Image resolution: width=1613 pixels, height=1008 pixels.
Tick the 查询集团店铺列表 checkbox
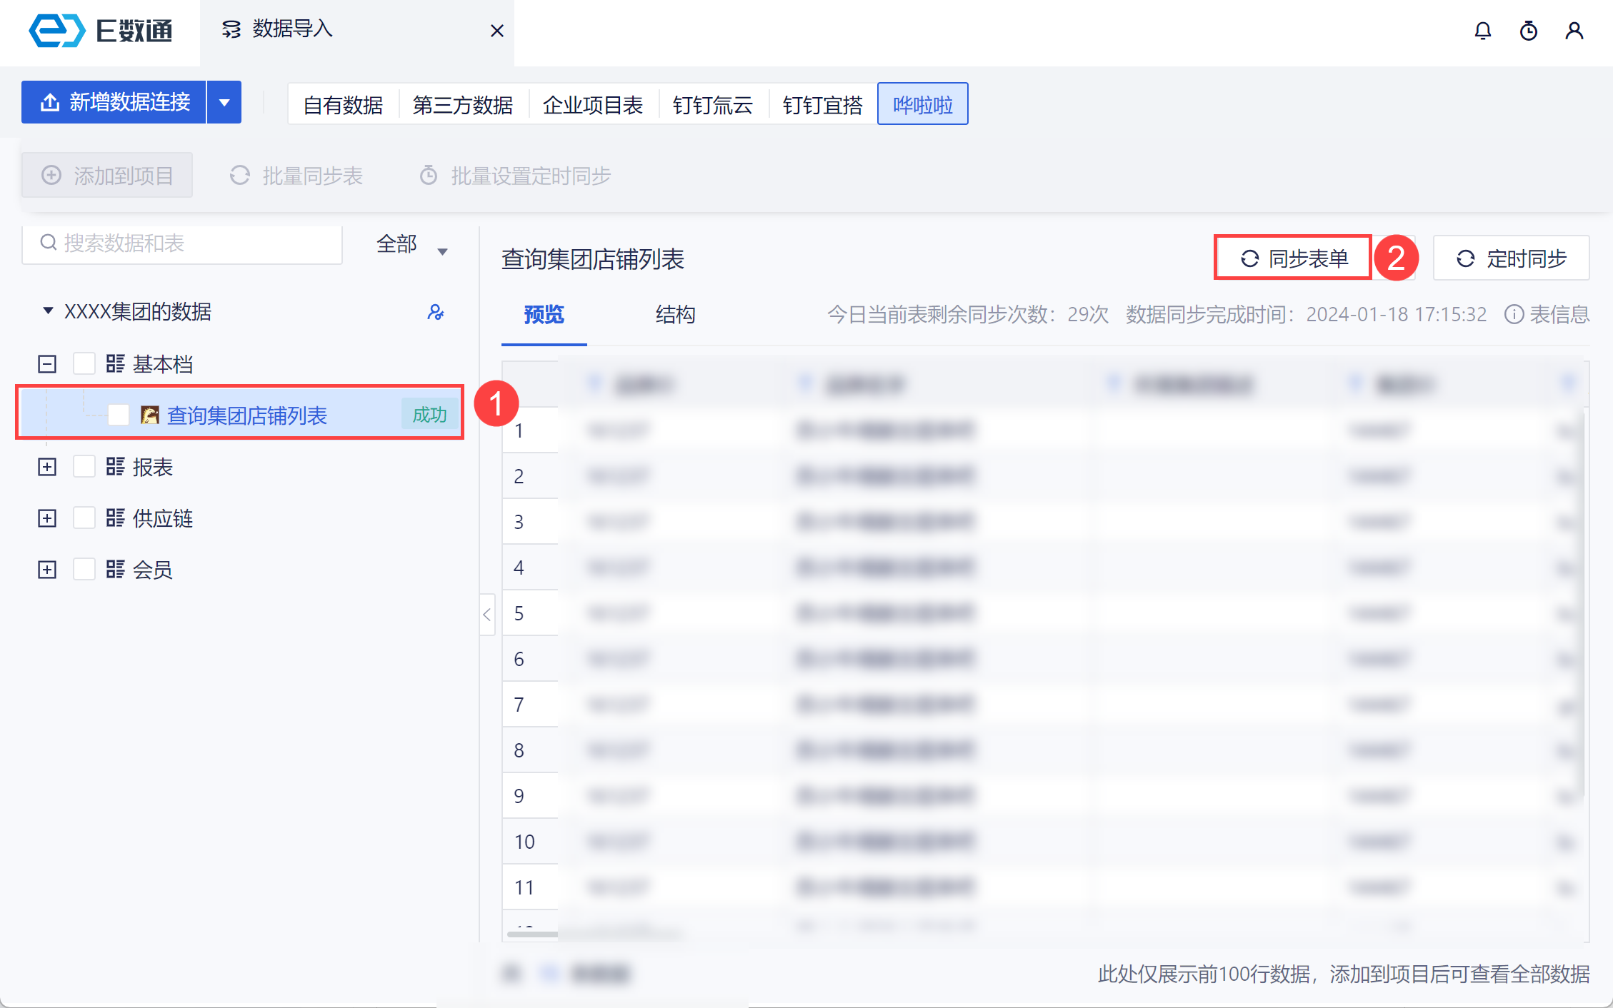(119, 415)
